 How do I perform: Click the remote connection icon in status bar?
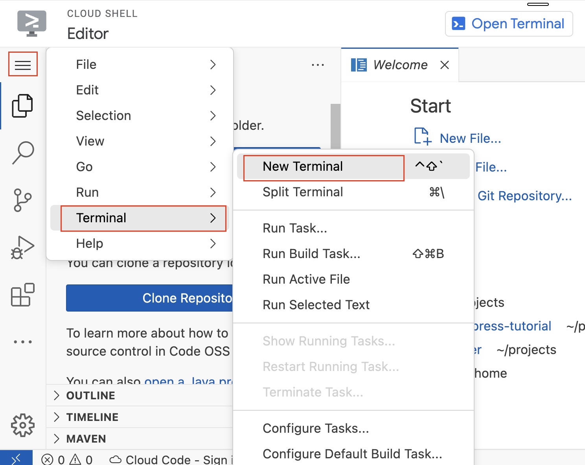click(x=17, y=458)
